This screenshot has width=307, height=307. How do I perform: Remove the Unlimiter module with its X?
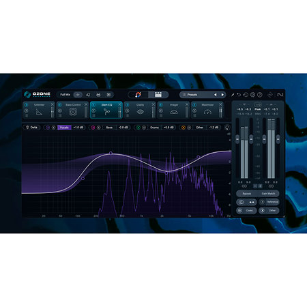(x=53, y=104)
